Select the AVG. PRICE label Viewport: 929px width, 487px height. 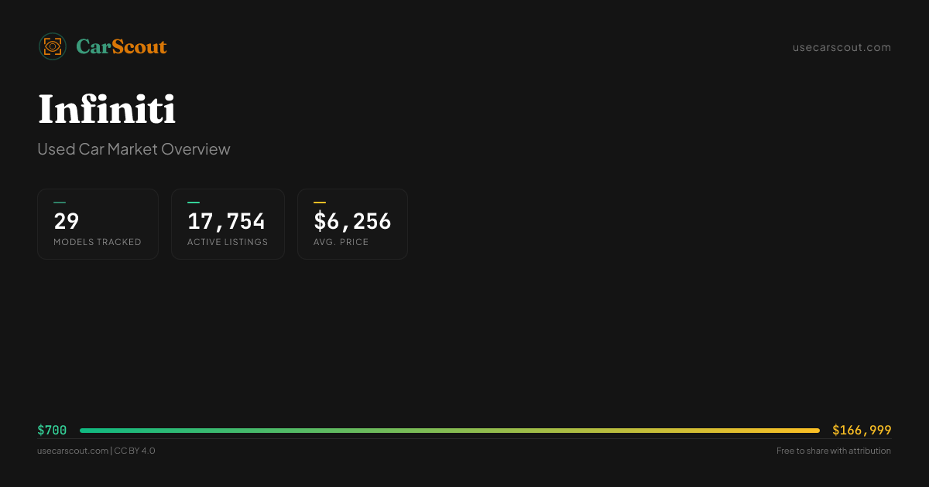pyautogui.click(x=341, y=242)
